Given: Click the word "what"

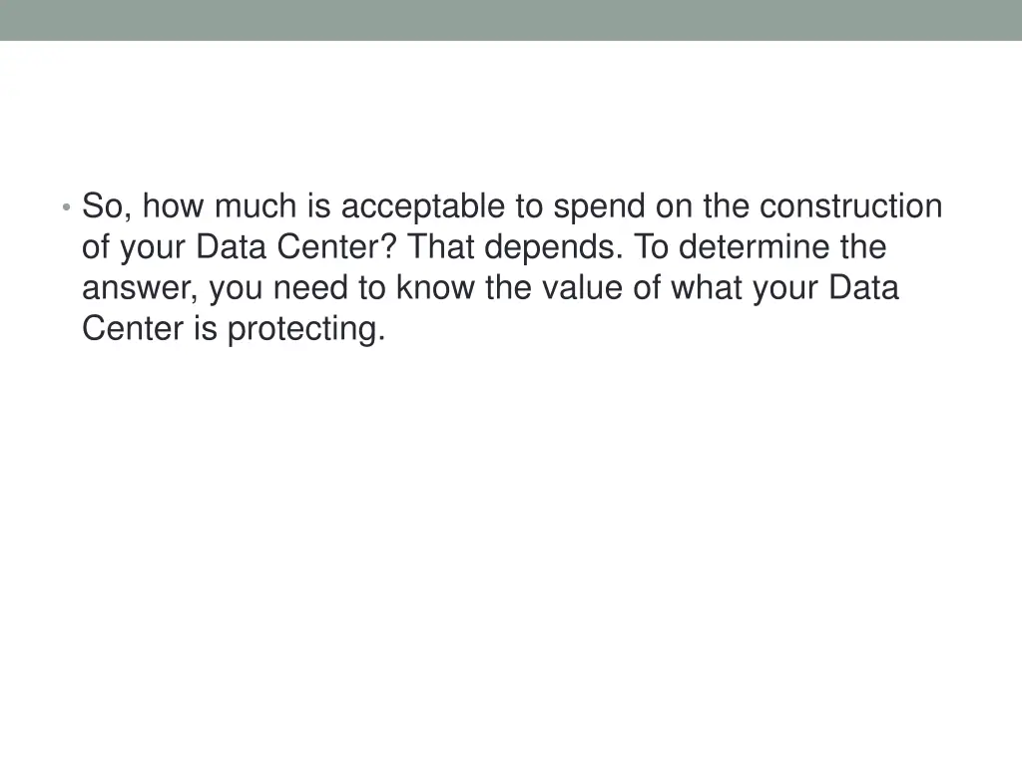Looking at the screenshot, I should point(707,288).
